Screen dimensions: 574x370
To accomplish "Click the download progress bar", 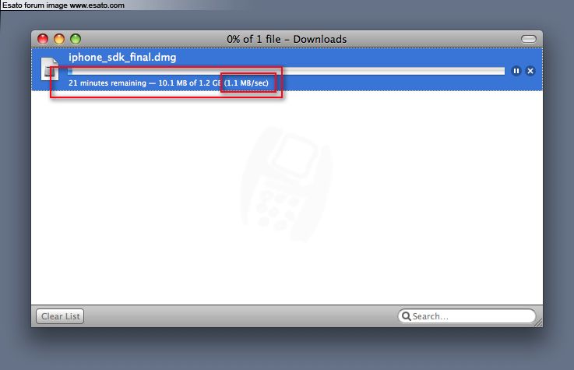I will coord(287,71).
